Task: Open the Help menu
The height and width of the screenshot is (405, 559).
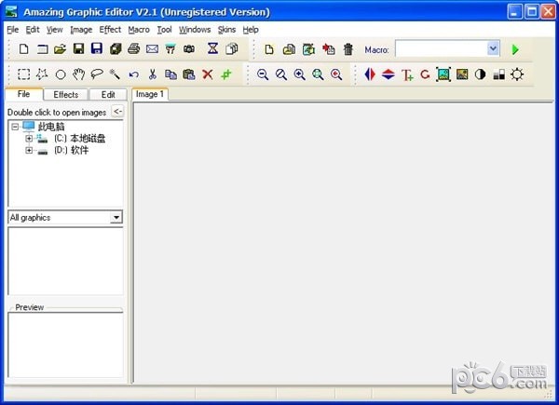Action: point(251,30)
